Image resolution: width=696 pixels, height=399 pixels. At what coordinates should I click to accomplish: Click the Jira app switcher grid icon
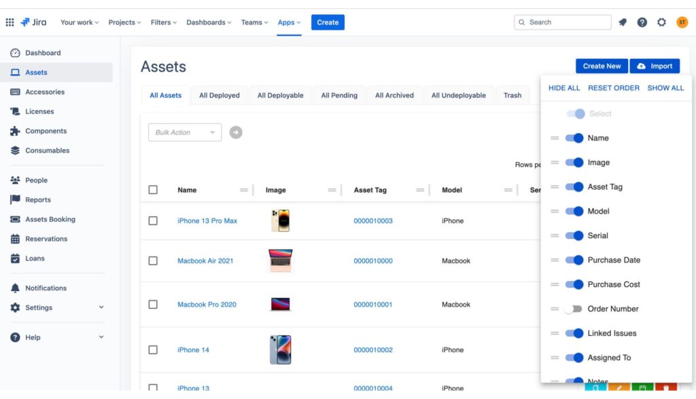click(11, 22)
